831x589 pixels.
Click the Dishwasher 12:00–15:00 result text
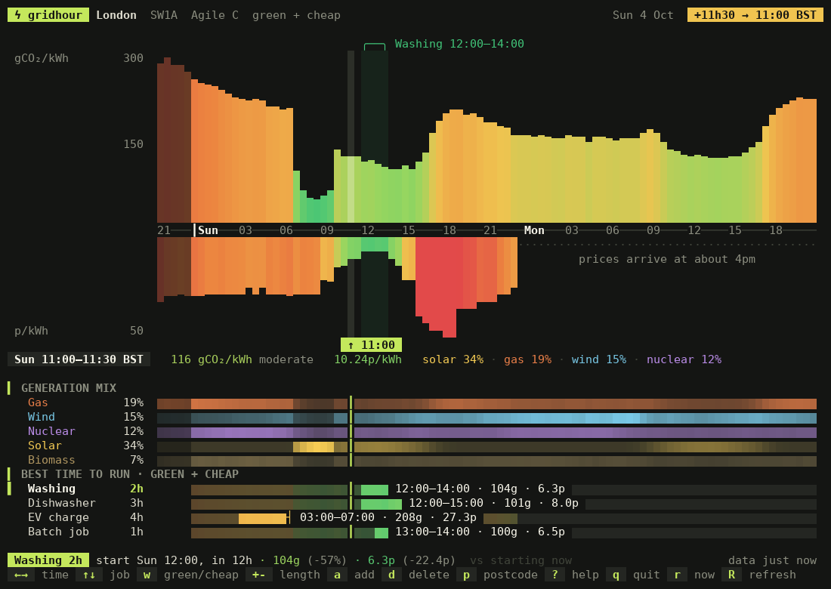pyautogui.click(x=494, y=503)
